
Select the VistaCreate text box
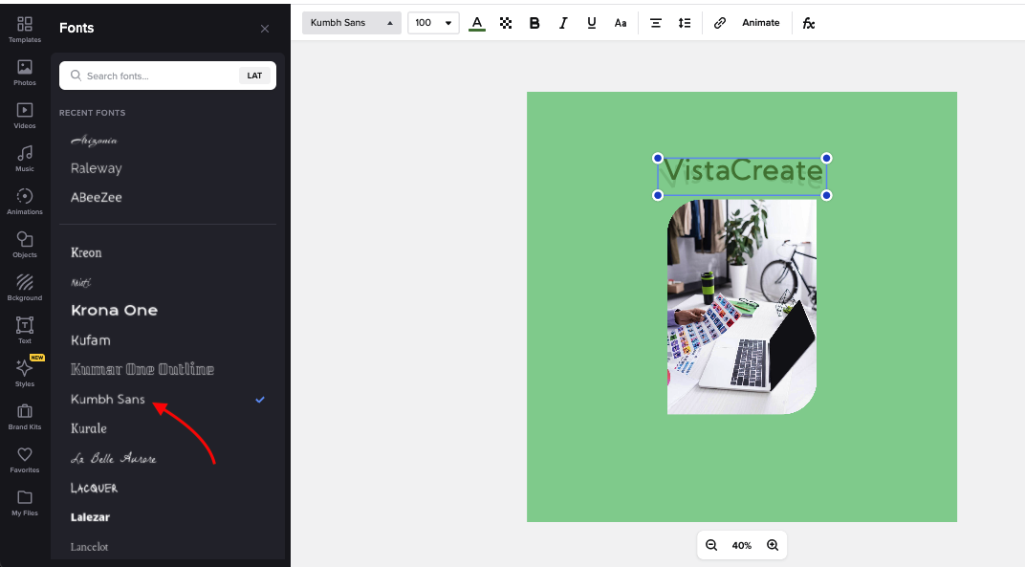742,177
